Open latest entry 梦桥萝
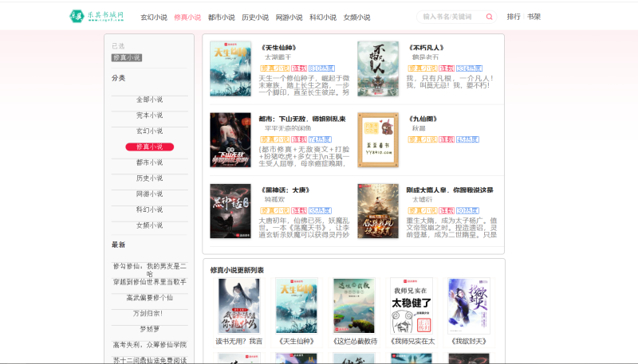This screenshot has width=638, height=364. [x=150, y=329]
